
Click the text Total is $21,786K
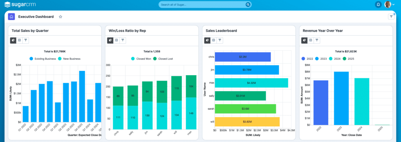pos(55,51)
